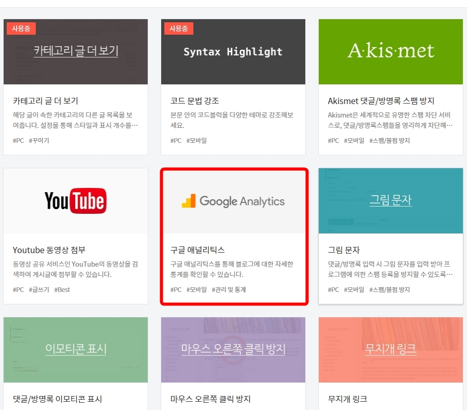Open the 그림 문자 teal banner
Image resolution: width=467 pixels, height=410 pixels.
pyautogui.click(x=391, y=201)
